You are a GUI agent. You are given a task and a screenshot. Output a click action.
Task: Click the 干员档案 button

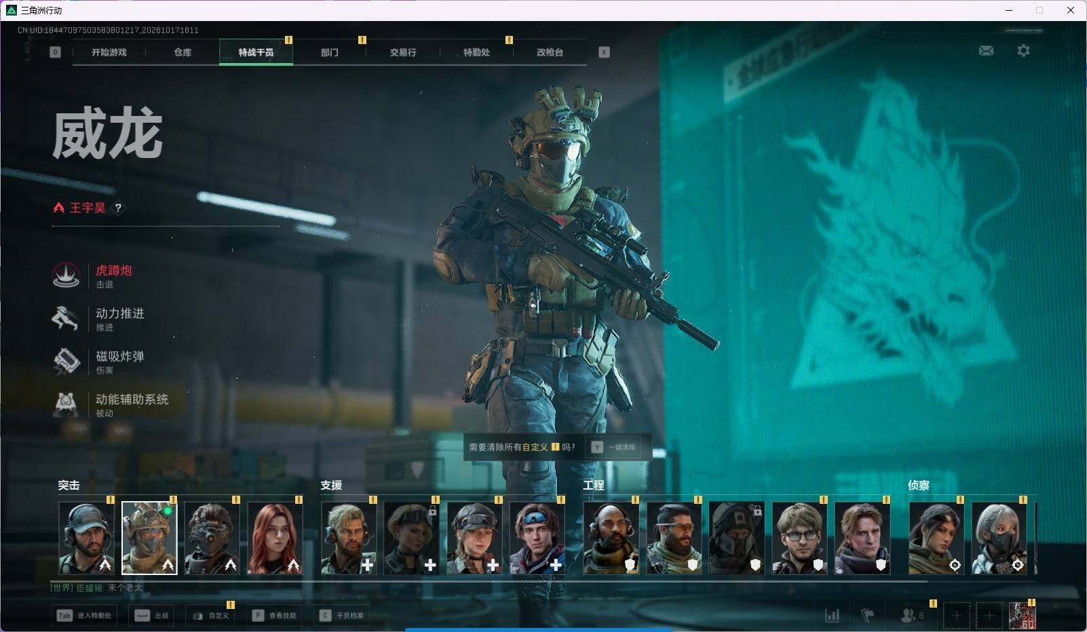pyautogui.click(x=343, y=616)
